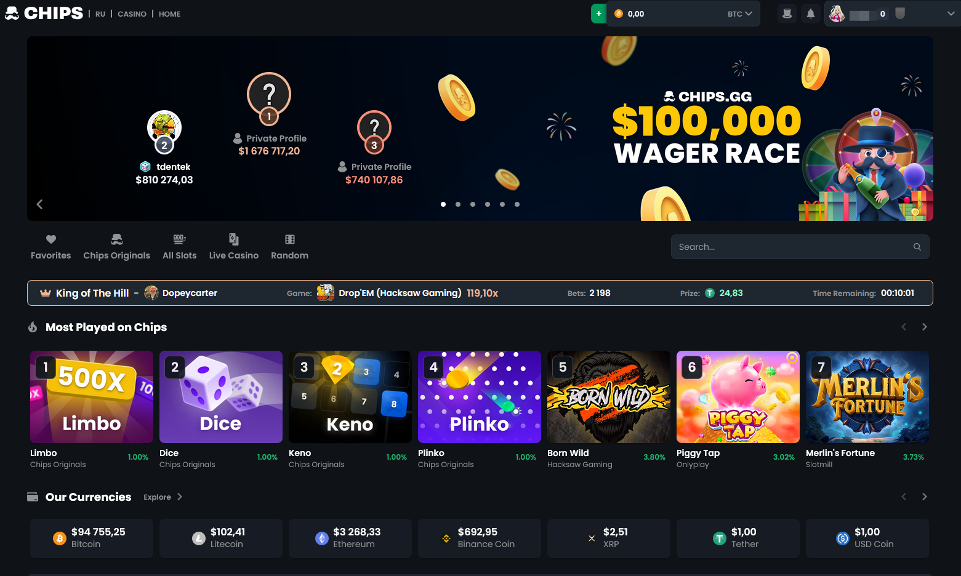Open the Live Casino tab
Image resolution: width=961 pixels, height=576 pixels.
(x=234, y=247)
